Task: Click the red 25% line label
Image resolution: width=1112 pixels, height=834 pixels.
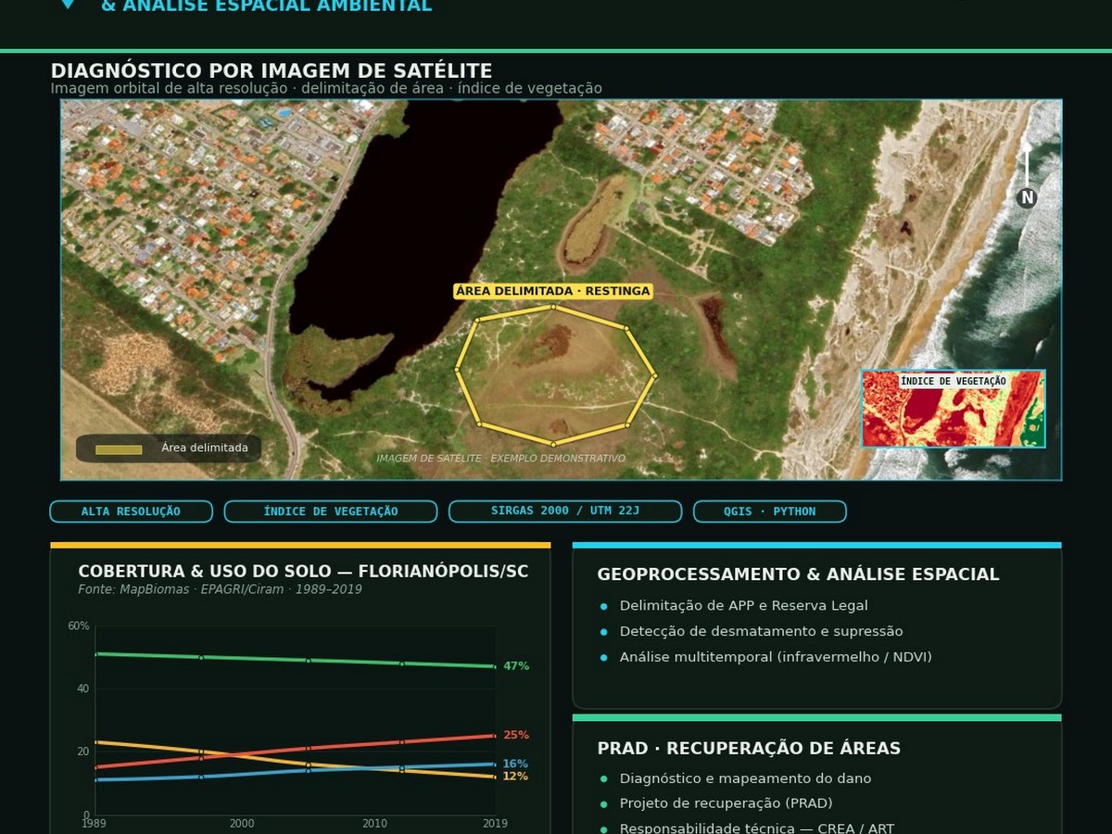Action: (x=516, y=735)
